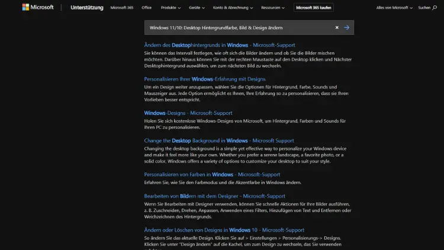
Task: Open Ändern oder Löschen von Designs result
Action: click(224, 230)
